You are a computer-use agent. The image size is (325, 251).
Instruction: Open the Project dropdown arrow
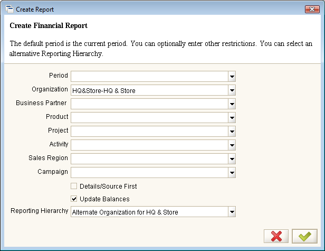pyautogui.click(x=232, y=131)
